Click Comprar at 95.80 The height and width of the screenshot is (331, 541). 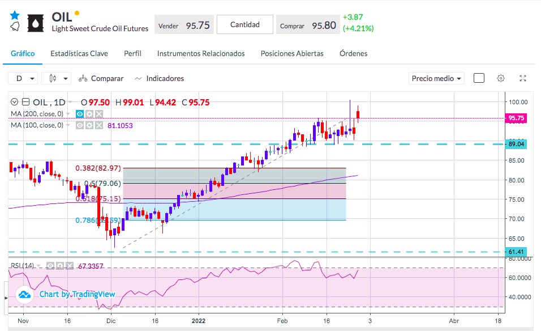coord(308,24)
